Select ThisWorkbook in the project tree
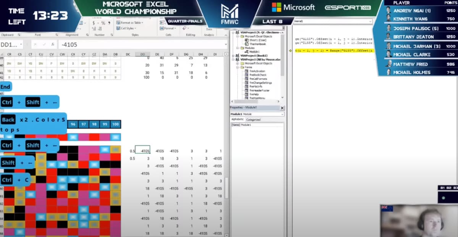 [x=255, y=44]
